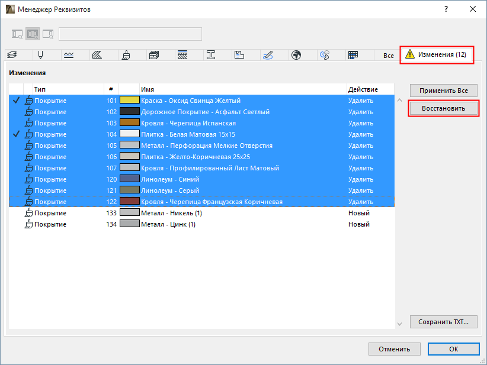Open the Surfaces paintbrush tab icon
487x365 pixels.
pos(126,55)
